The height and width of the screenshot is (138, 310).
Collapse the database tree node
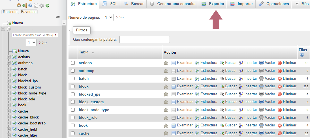click(3, 29)
